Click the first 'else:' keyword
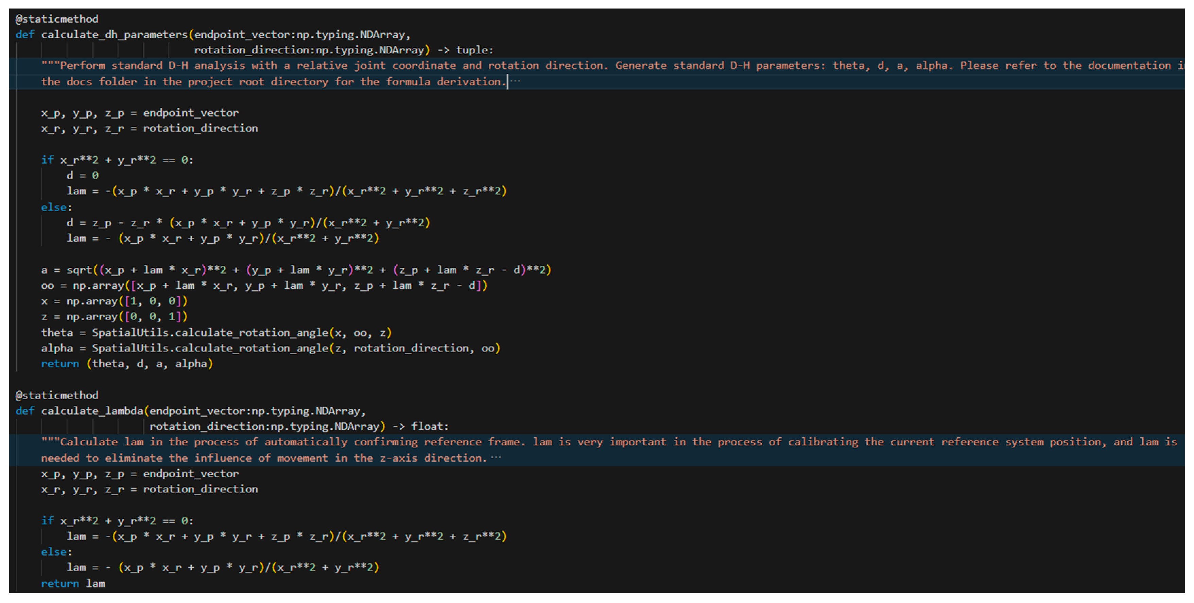Screen dimensions: 1194x603 [x=56, y=207]
